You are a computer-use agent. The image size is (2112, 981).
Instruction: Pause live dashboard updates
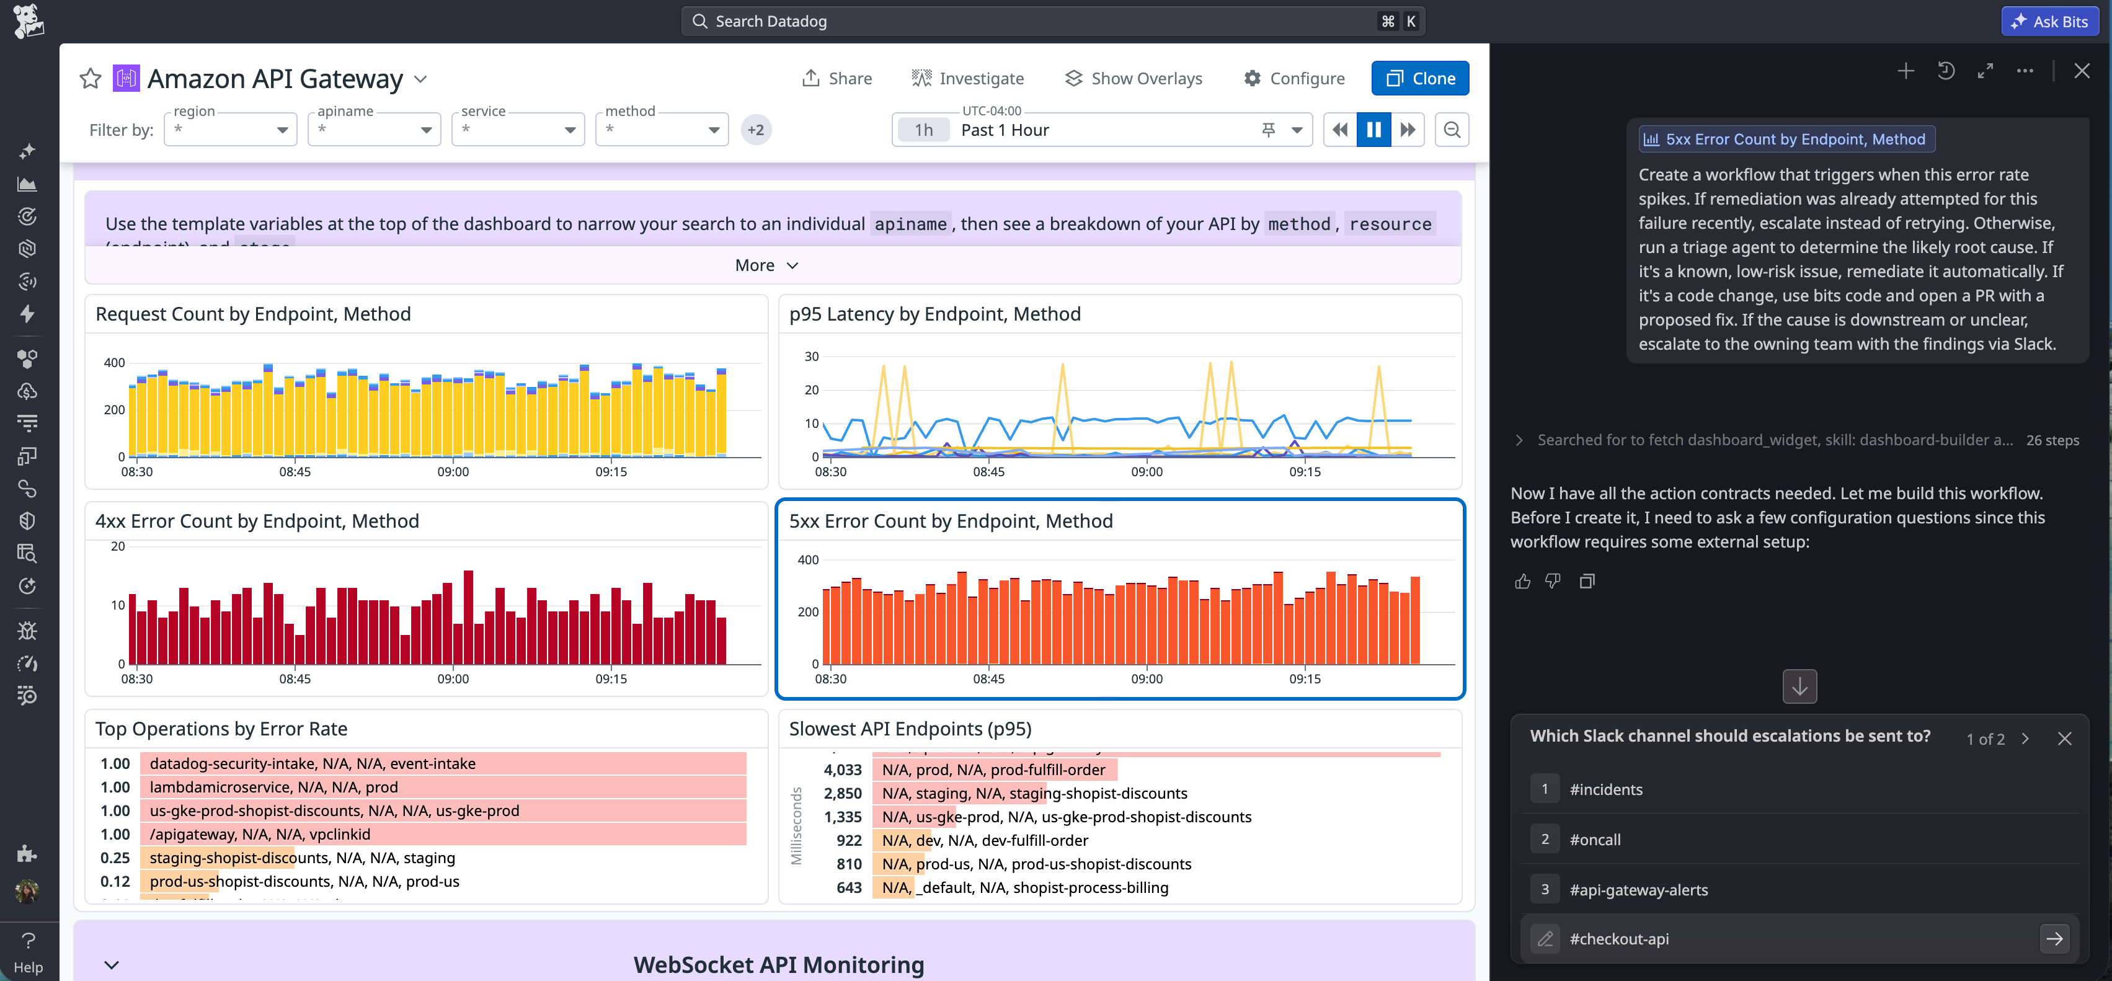(1374, 130)
